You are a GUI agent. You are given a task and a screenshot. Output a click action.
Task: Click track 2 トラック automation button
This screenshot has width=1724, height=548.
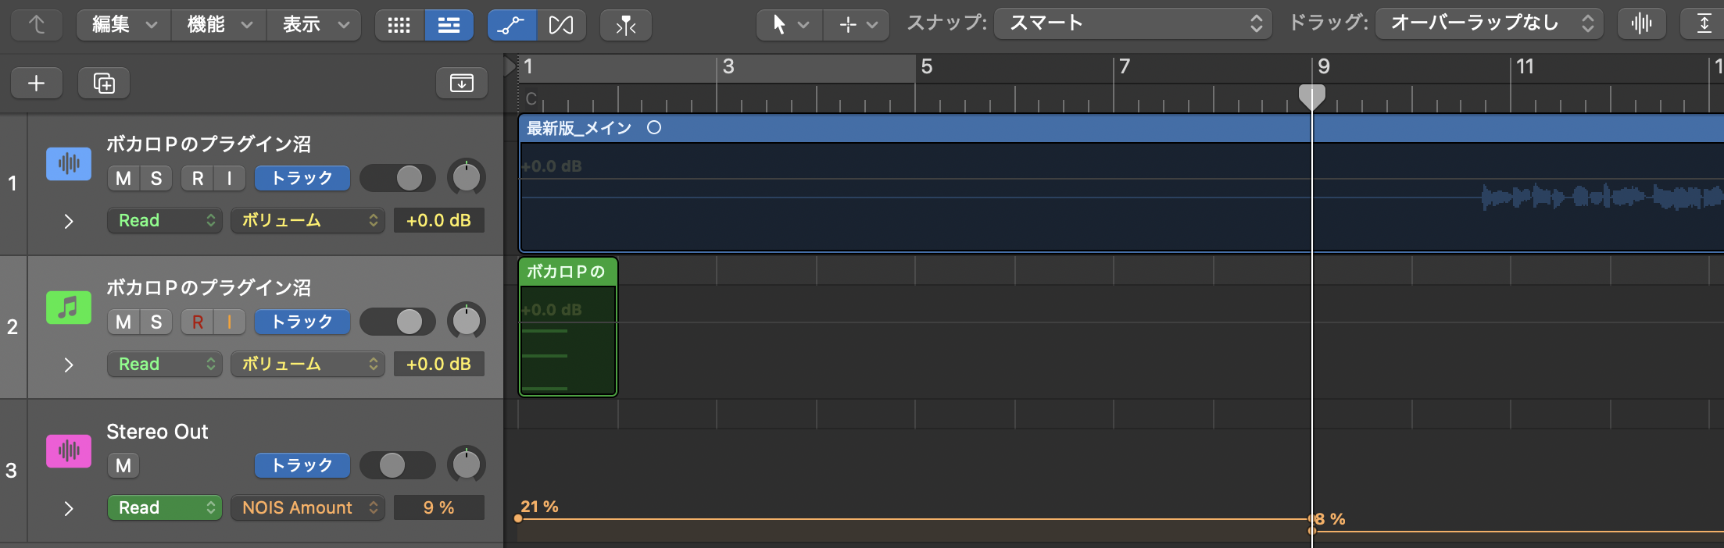tap(302, 322)
